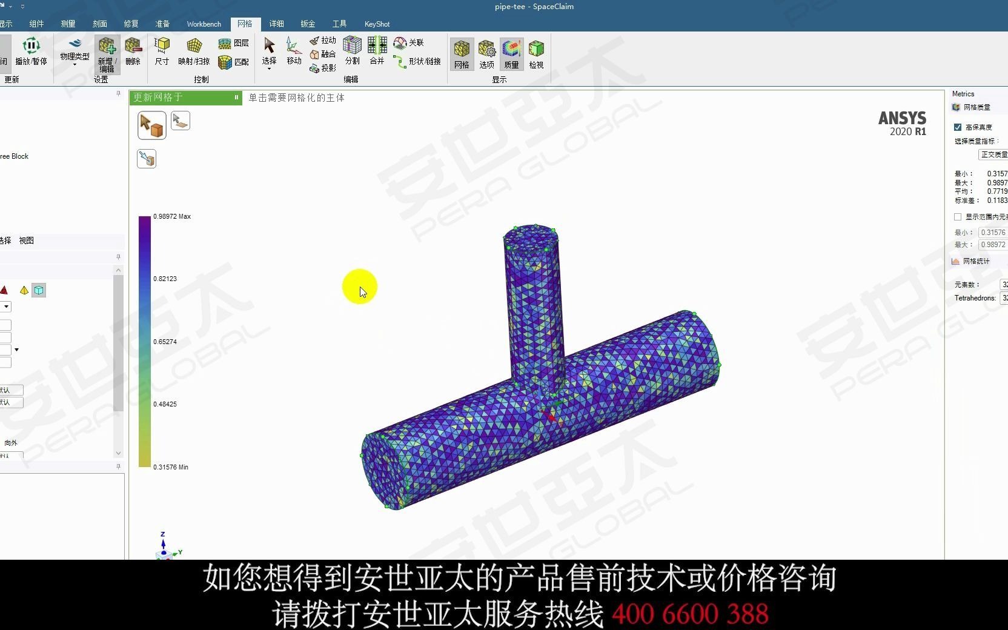Image resolution: width=1008 pixels, height=630 pixels.
Task: Open the 新增/编辑 mesh creation tool
Action: click(107, 53)
